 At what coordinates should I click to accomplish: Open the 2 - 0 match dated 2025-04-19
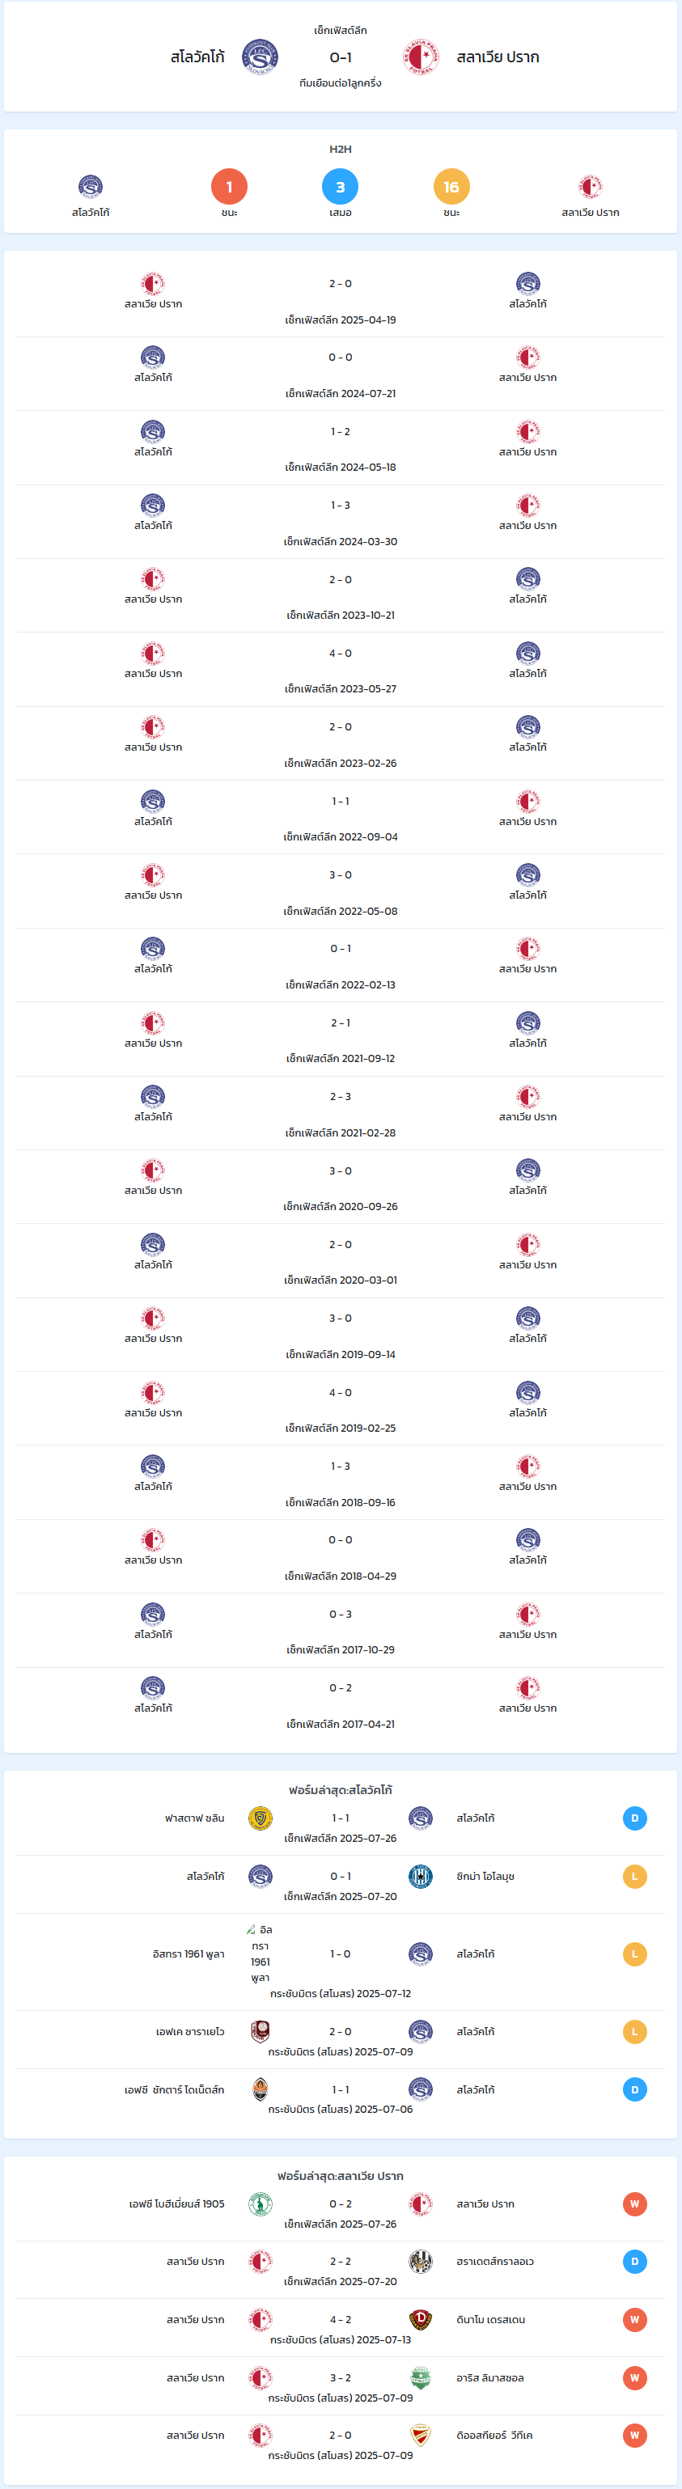(x=340, y=300)
